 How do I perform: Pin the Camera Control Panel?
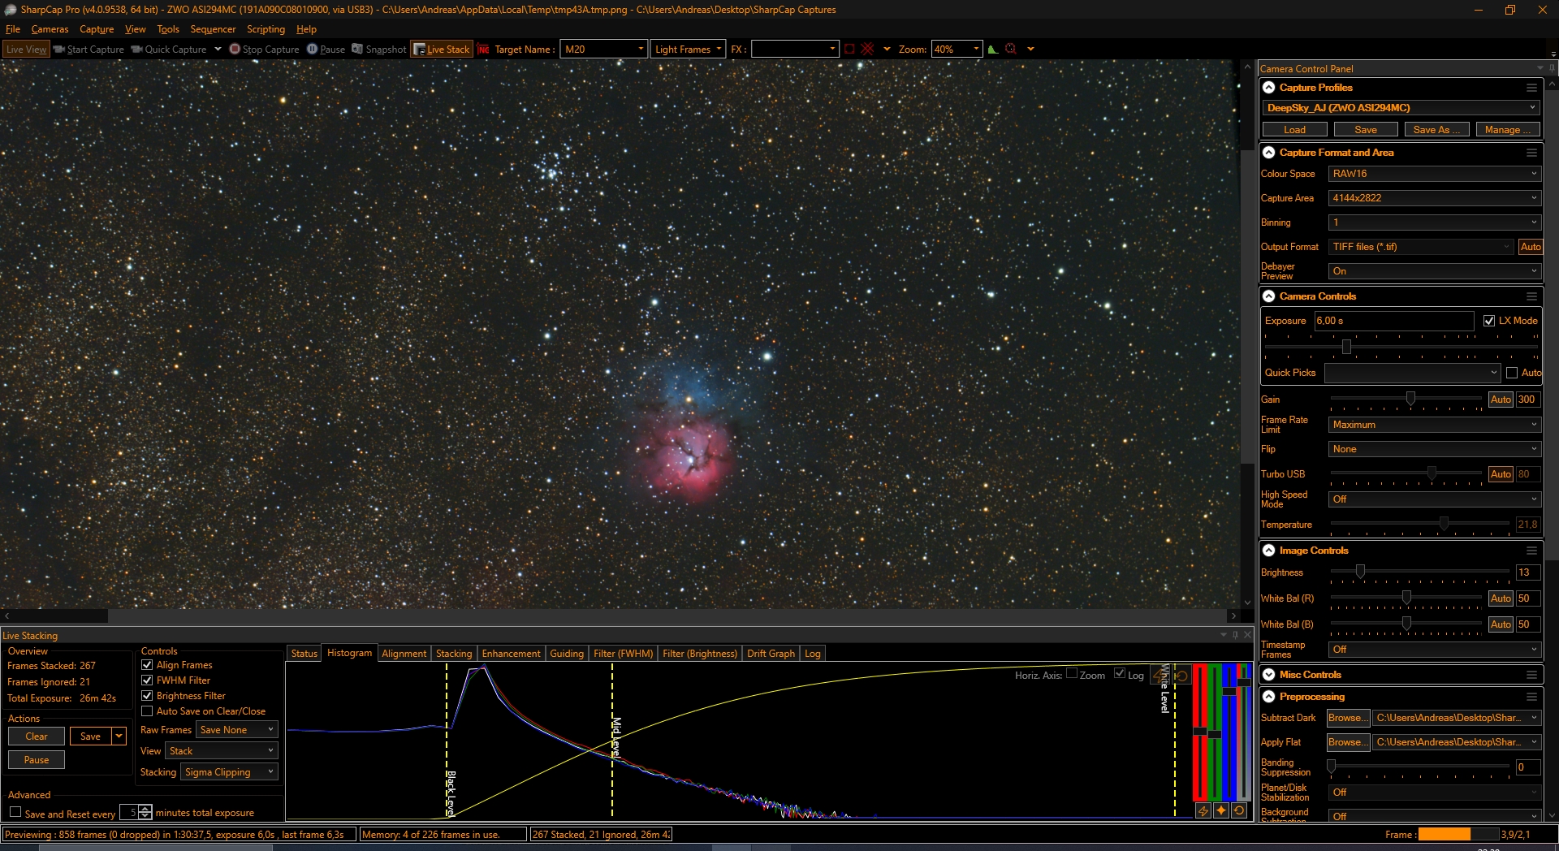coord(1552,68)
